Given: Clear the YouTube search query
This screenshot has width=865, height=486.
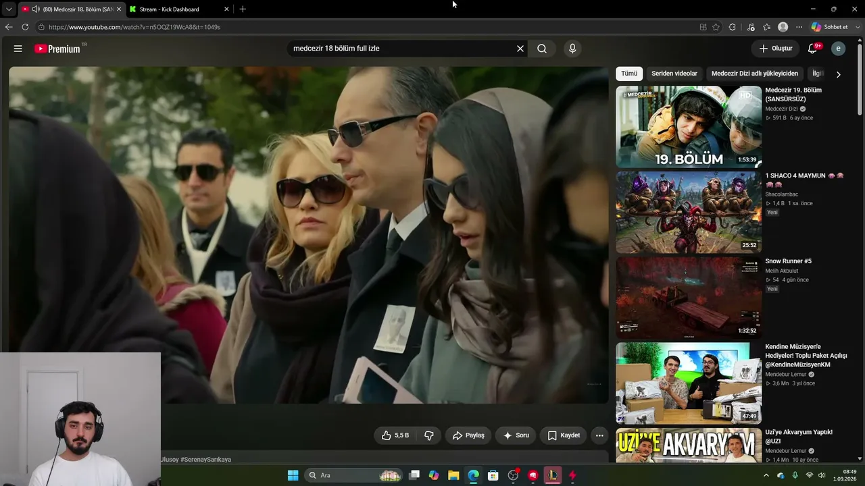Looking at the screenshot, I should coord(520,49).
